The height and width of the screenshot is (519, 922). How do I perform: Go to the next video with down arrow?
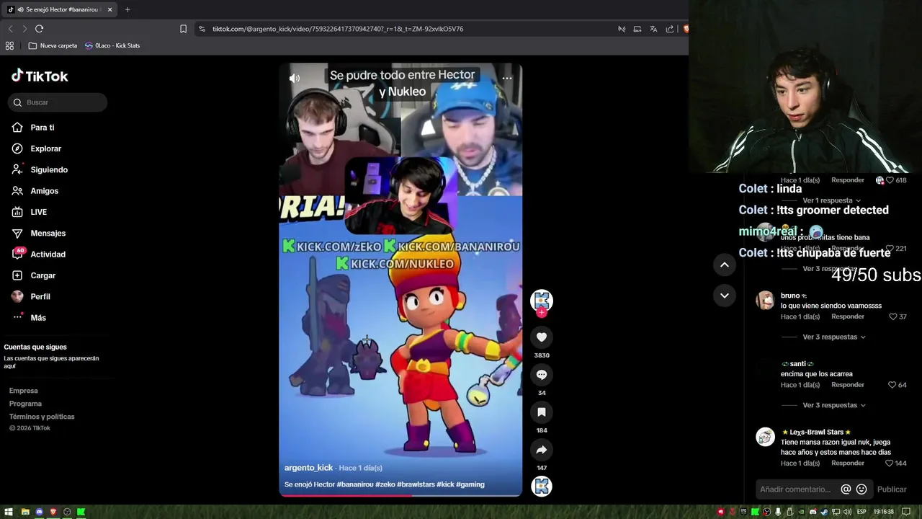725,296
